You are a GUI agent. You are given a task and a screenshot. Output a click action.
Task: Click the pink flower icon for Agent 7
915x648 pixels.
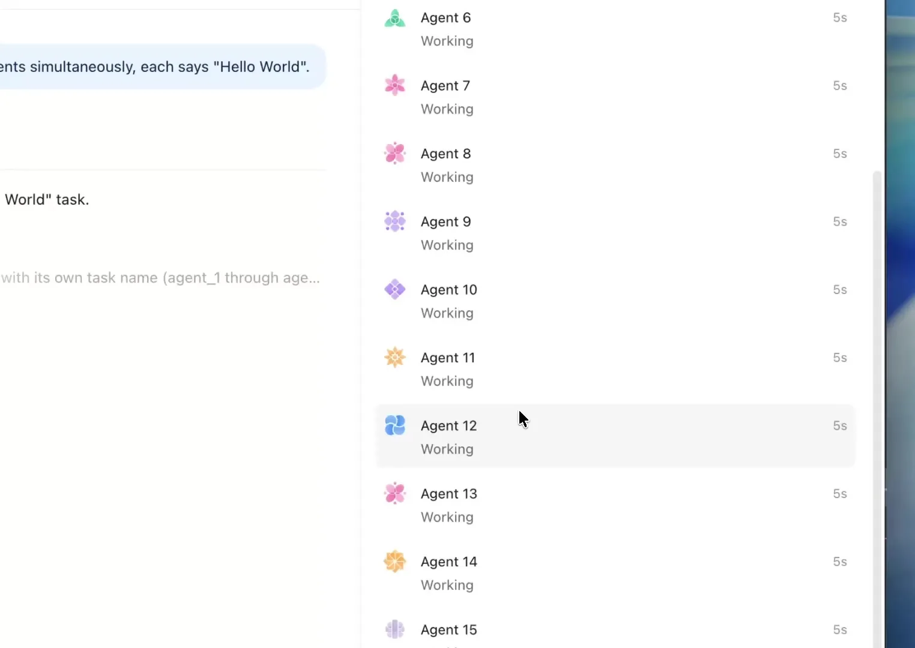pos(395,85)
